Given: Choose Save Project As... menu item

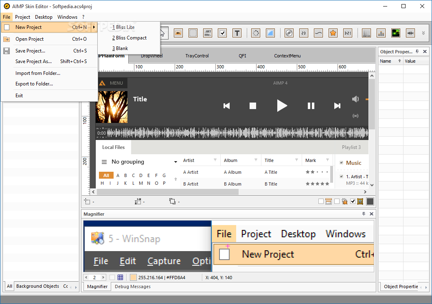Looking at the screenshot, I should click(49, 61).
